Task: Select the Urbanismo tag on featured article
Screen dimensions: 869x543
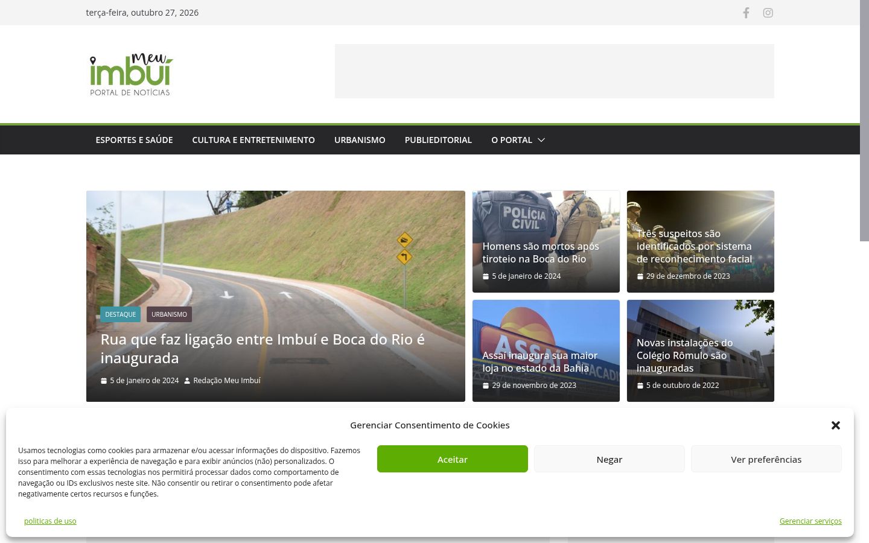Action: pos(169,314)
